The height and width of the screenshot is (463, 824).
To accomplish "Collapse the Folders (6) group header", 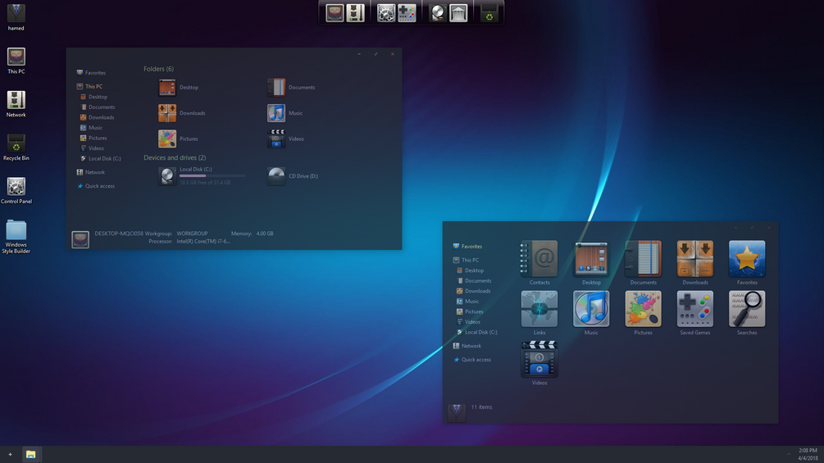I will pyautogui.click(x=159, y=69).
